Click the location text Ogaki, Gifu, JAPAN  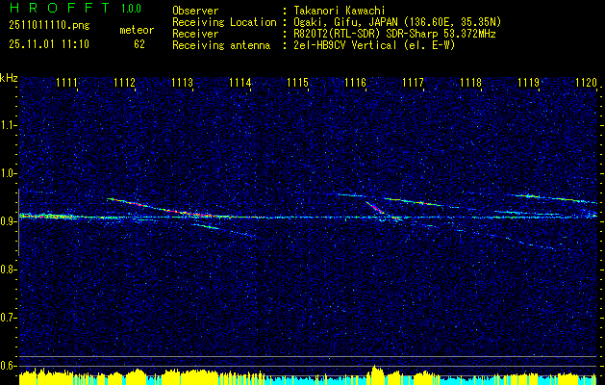(344, 22)
